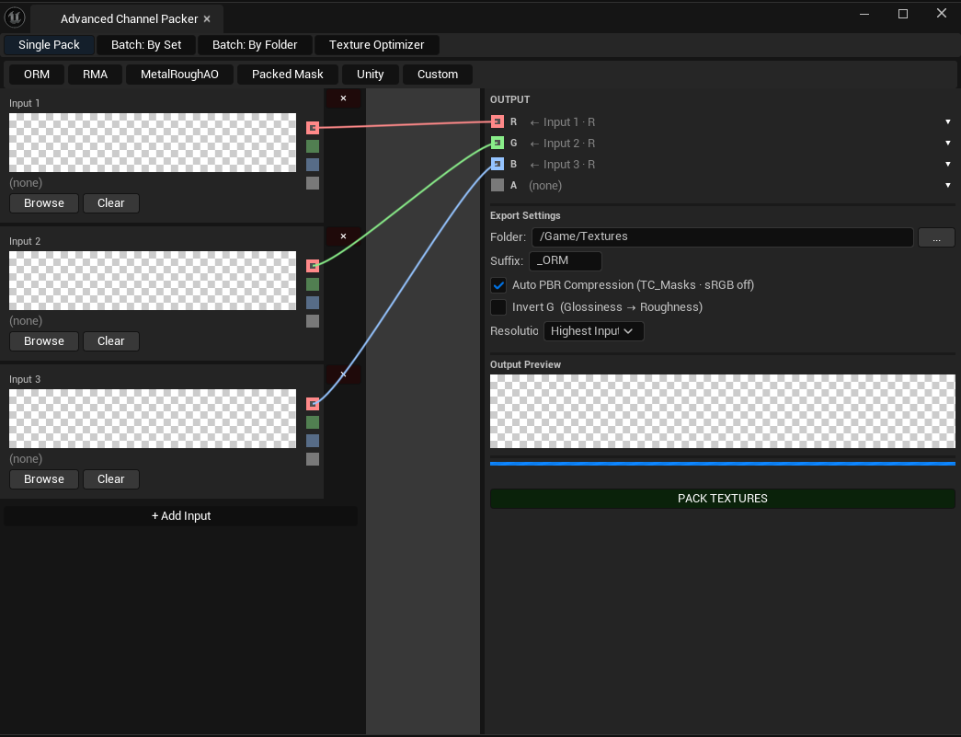Select the ORM preset
The width and height of the screenshot is (961, 737).
pyautogui.click(x=37, y=75)
